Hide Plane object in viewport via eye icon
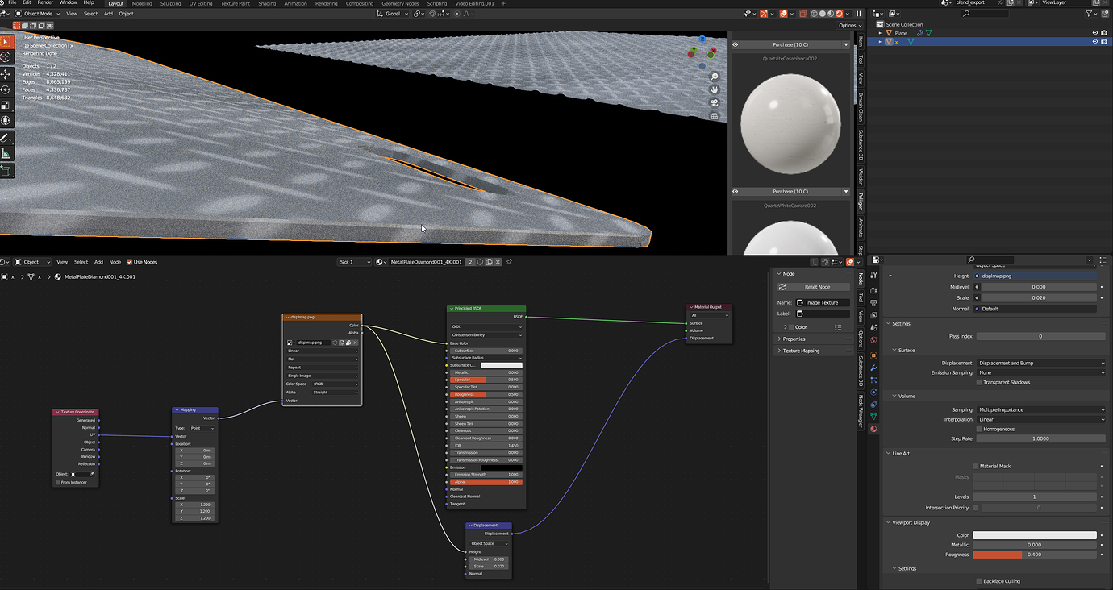Image resolution: width=1113 pixels, height=590 pixels. 1094,33
